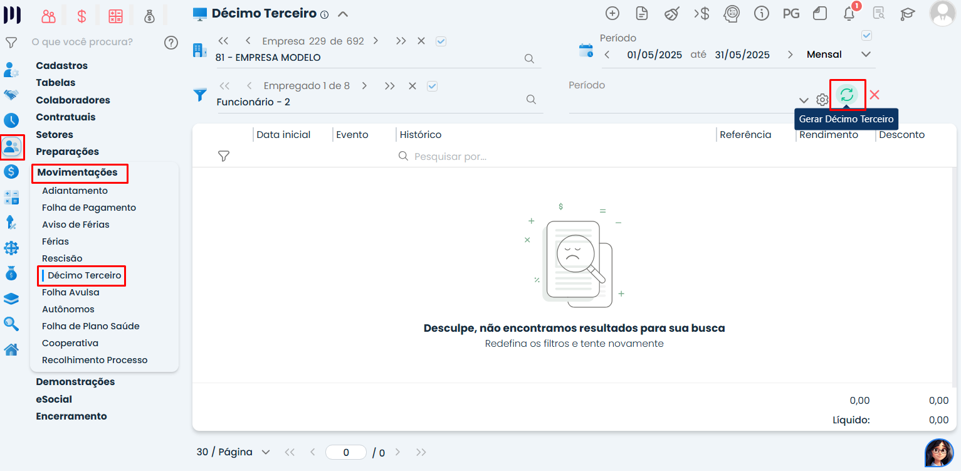Open the eSocial section in sidebar
Screen dimensions: 961x471
[54, 400]
